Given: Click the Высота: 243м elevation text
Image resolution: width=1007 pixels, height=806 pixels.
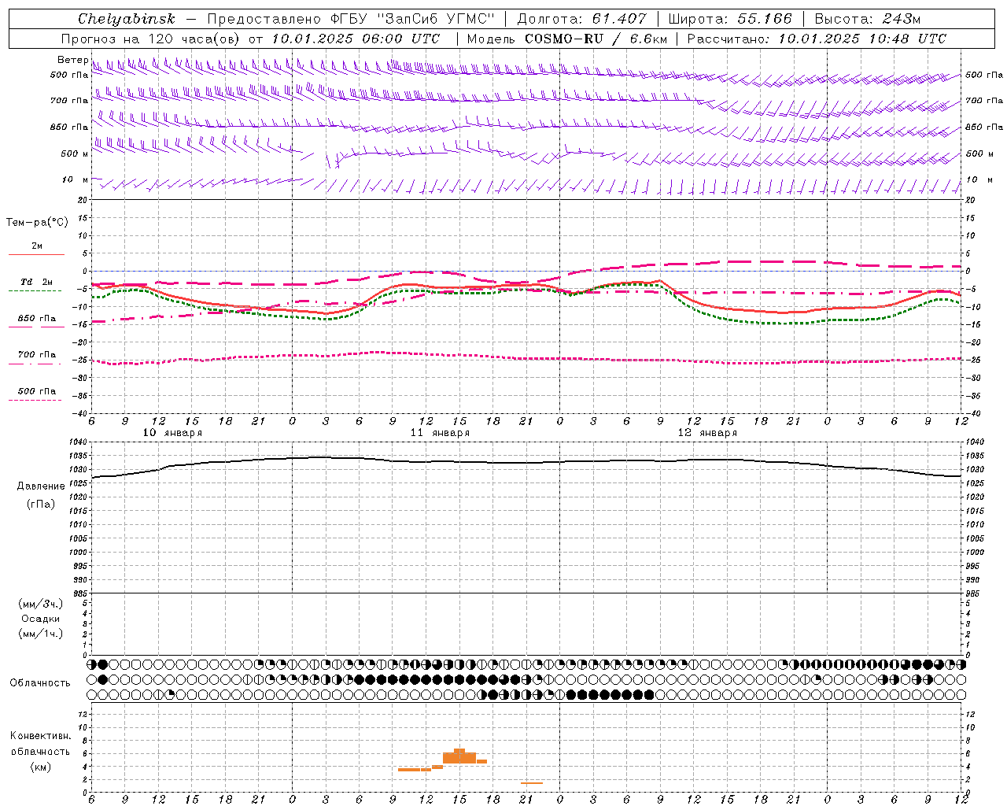Looking at the screenshot, I should (868, 19).
